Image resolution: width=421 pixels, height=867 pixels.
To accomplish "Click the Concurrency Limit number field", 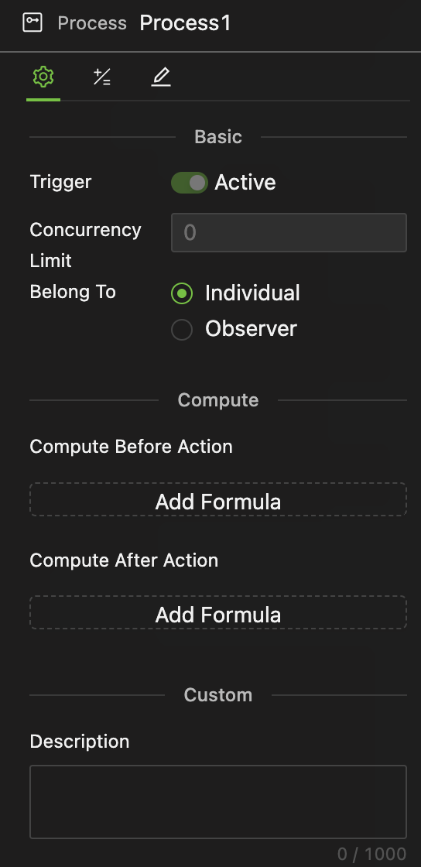I will [x=289, y=232].
